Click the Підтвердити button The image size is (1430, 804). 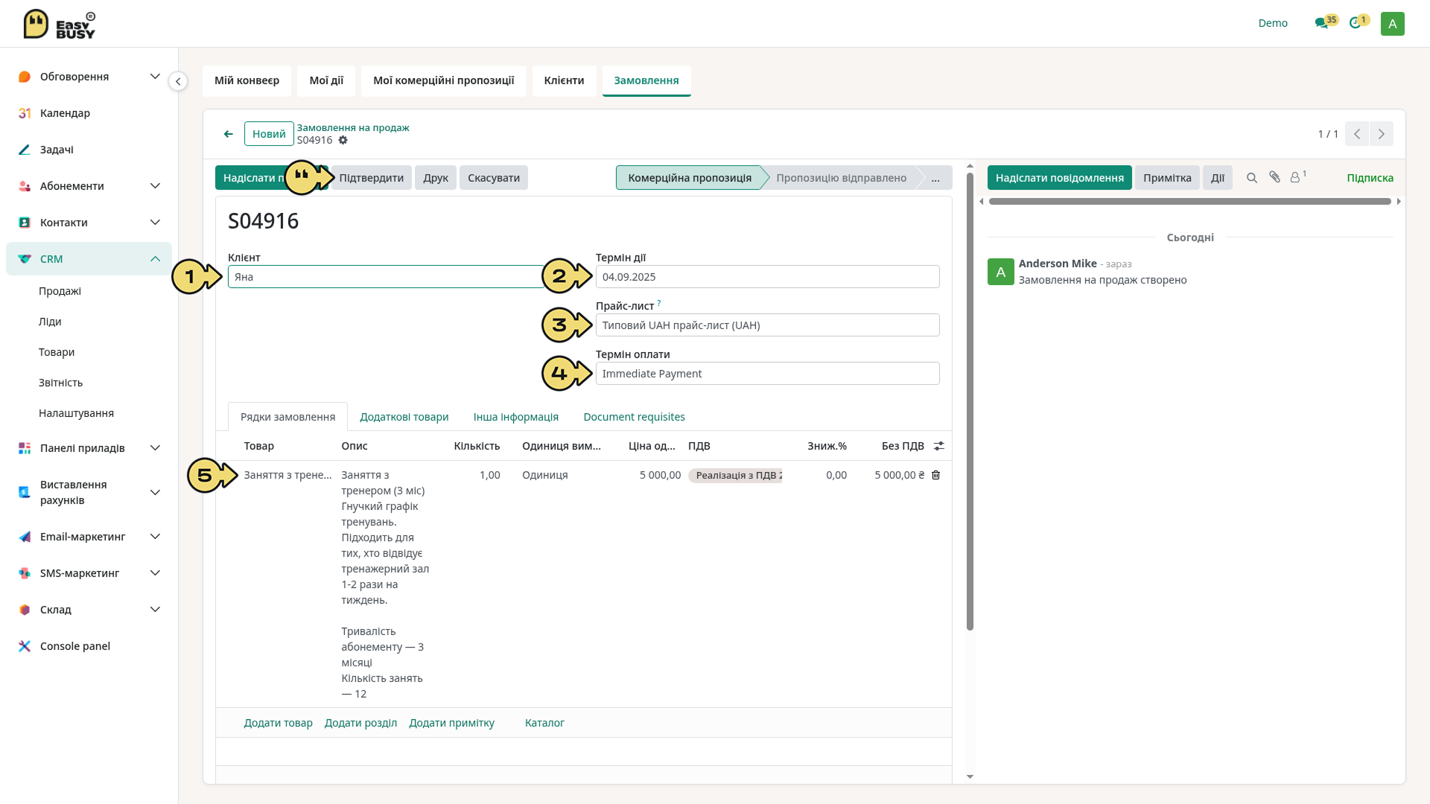point(371,178)
